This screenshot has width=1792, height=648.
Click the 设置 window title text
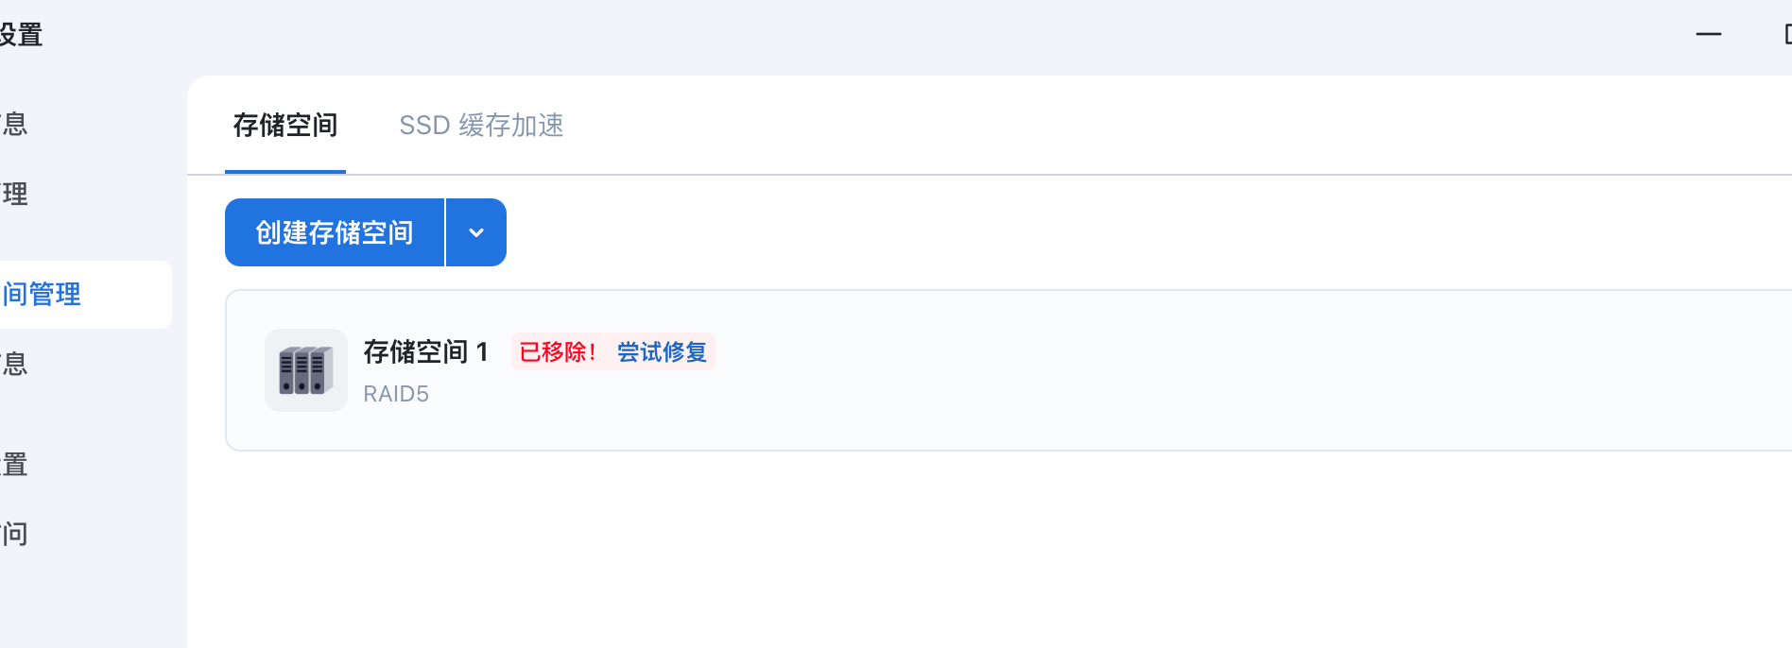click(x=21, y=35)
